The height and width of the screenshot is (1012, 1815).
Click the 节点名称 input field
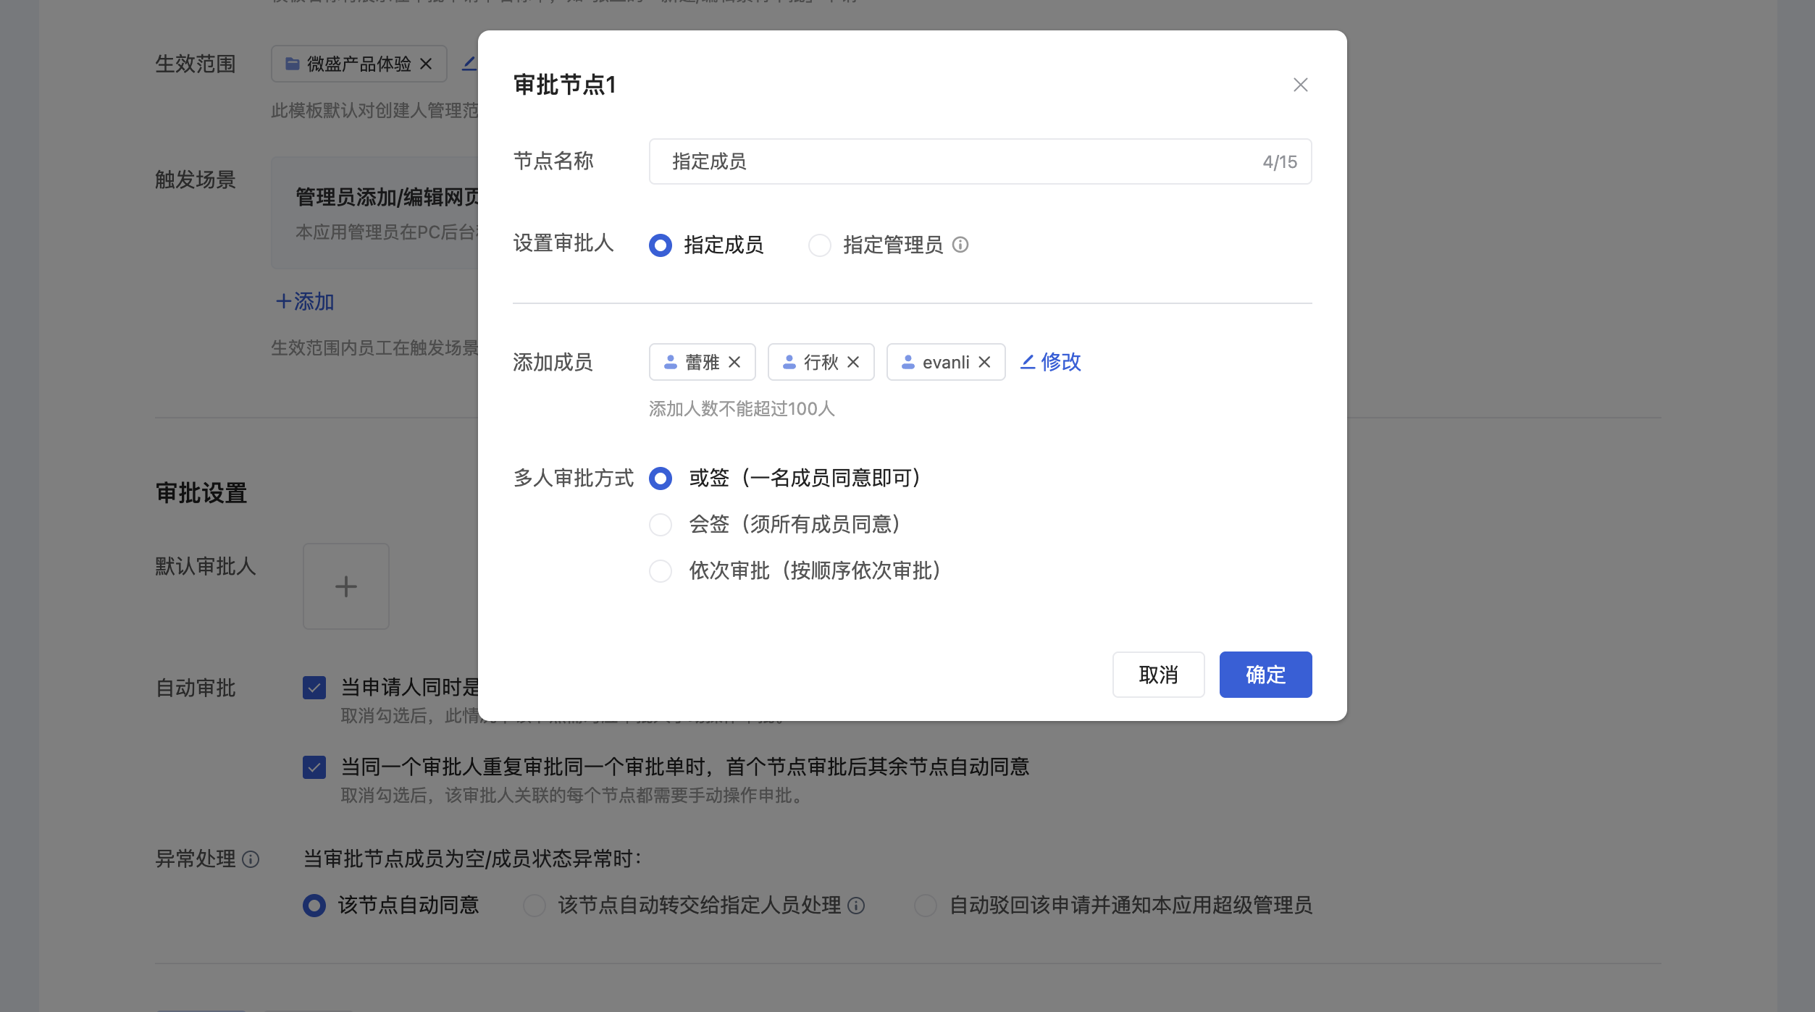click(x=980, y=161)
